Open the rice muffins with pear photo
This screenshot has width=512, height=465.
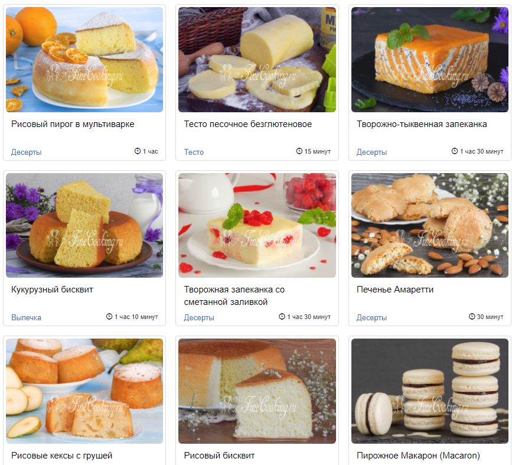pyautogui.click(x=84, y=391)
